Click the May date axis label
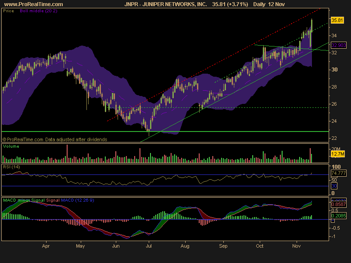The width and height of the screenshot is (351, 263). click(x=80, y=246)
